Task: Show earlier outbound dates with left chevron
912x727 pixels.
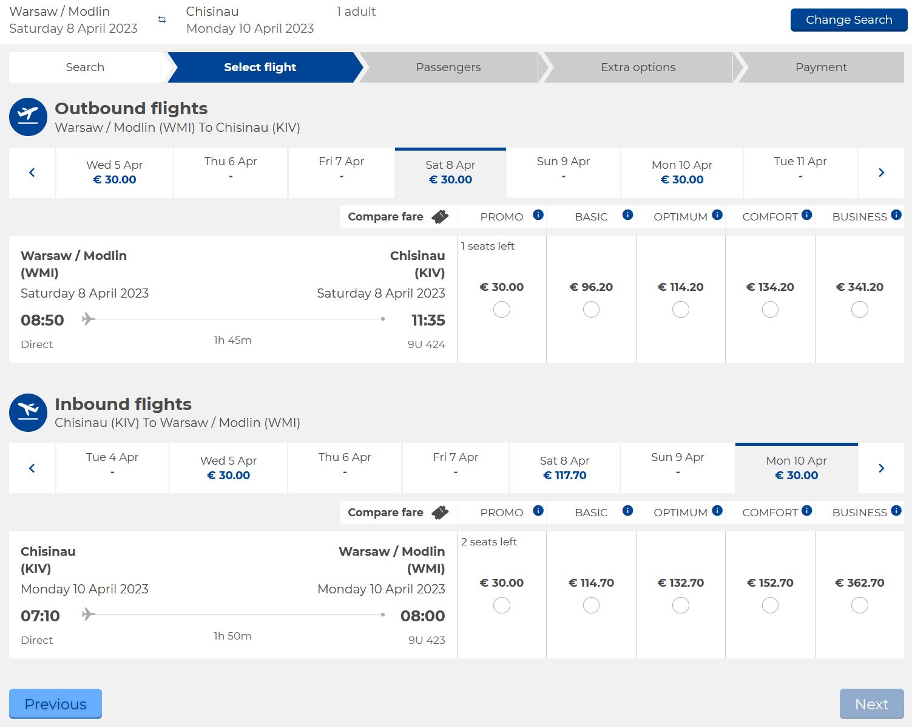Action: pyautogui.click(x=32, y=172)
